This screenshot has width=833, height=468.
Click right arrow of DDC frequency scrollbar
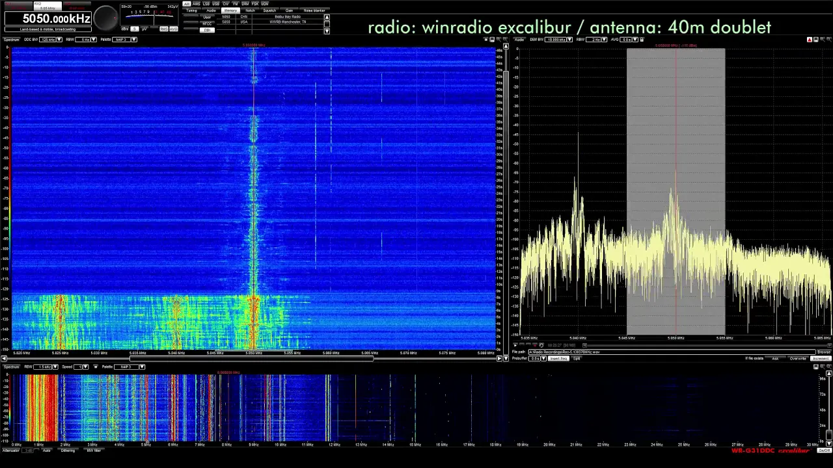click(x=500, y=358)
